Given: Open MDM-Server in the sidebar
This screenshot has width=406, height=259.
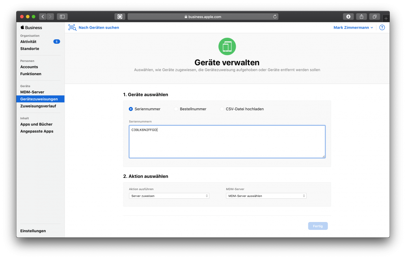Looking at the screenshot, I should (x=32, y=92).
